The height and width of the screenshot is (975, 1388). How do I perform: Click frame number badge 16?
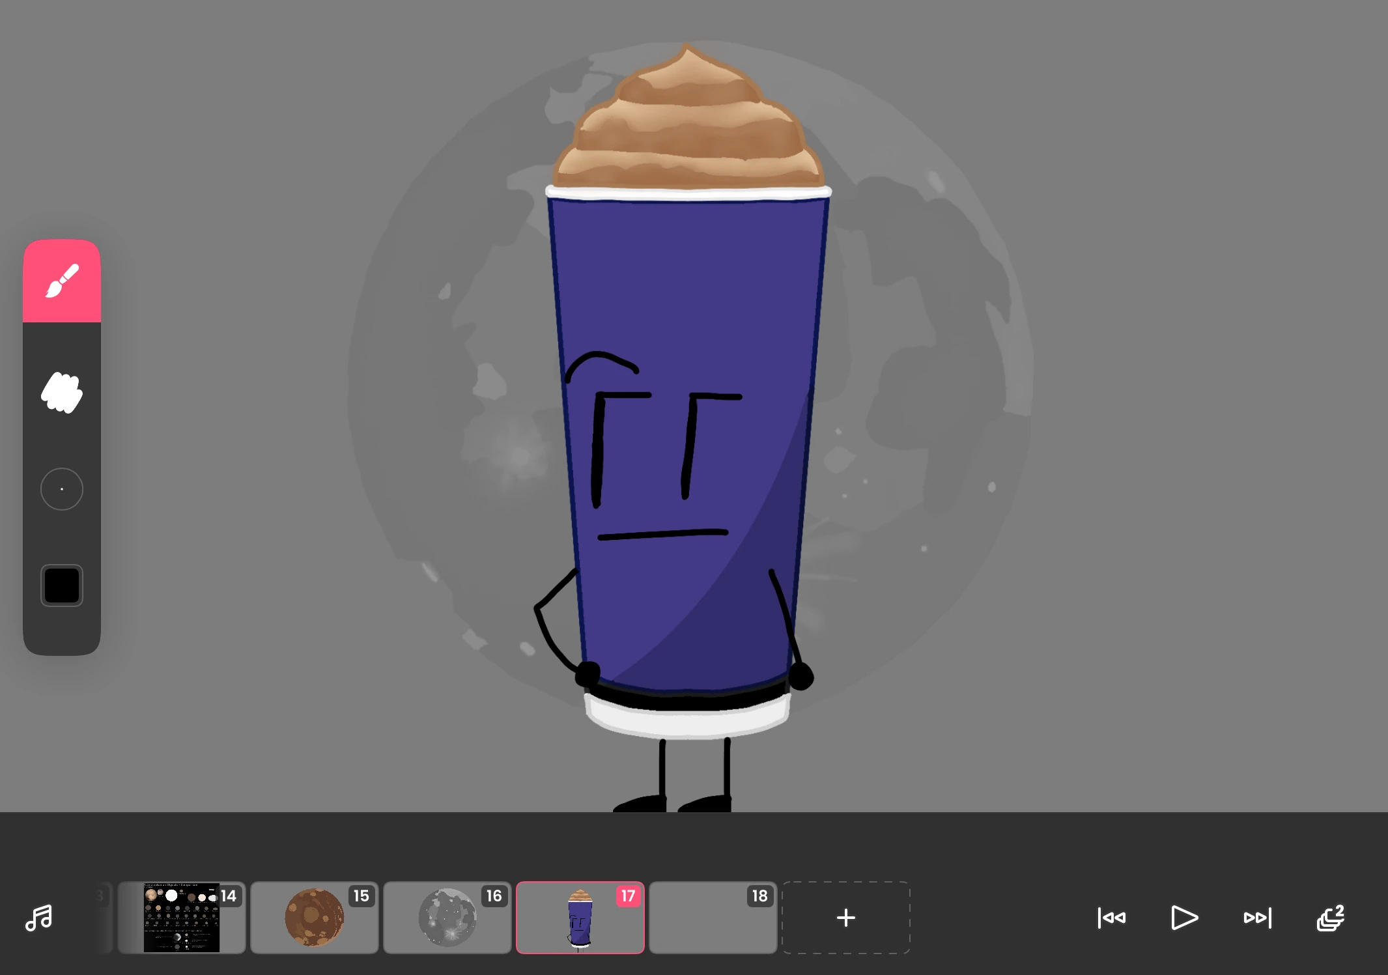494,896
